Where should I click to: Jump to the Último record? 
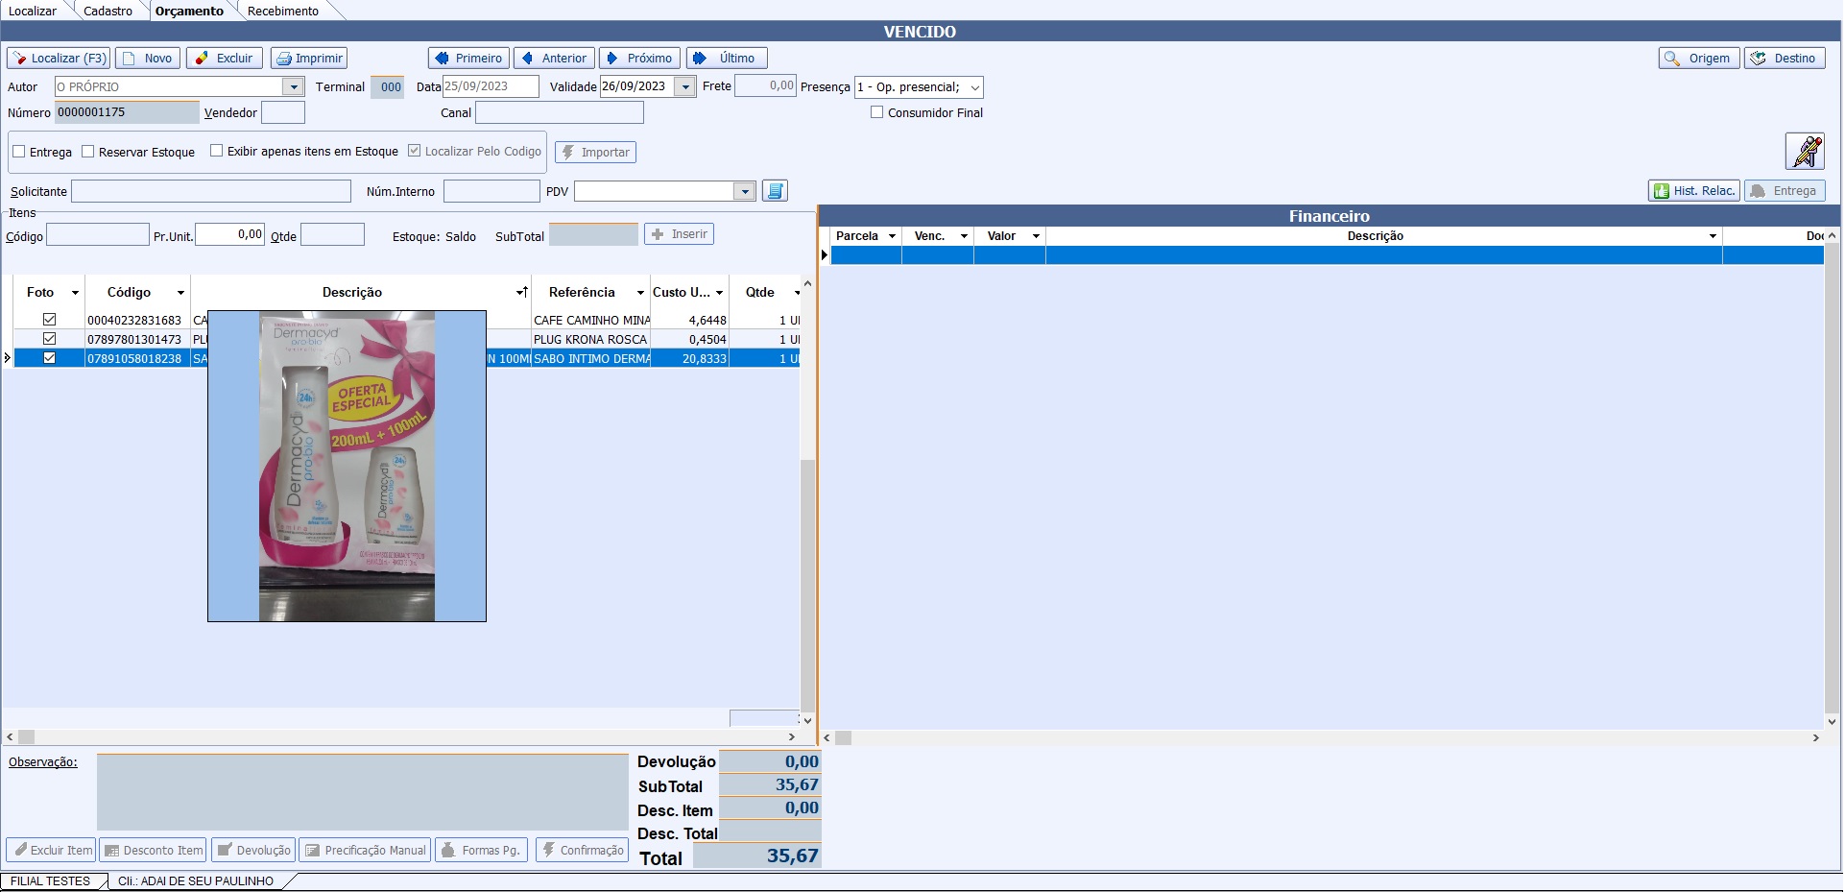pos(727,59)
